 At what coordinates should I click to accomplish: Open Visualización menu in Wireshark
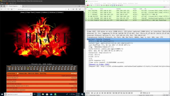[97, 3]
